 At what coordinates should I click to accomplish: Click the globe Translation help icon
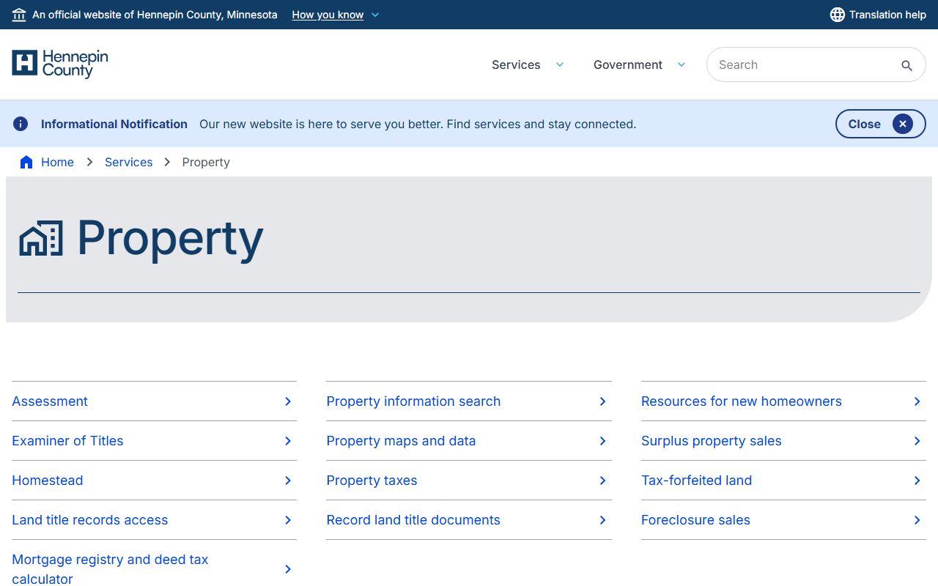[837, 15]
